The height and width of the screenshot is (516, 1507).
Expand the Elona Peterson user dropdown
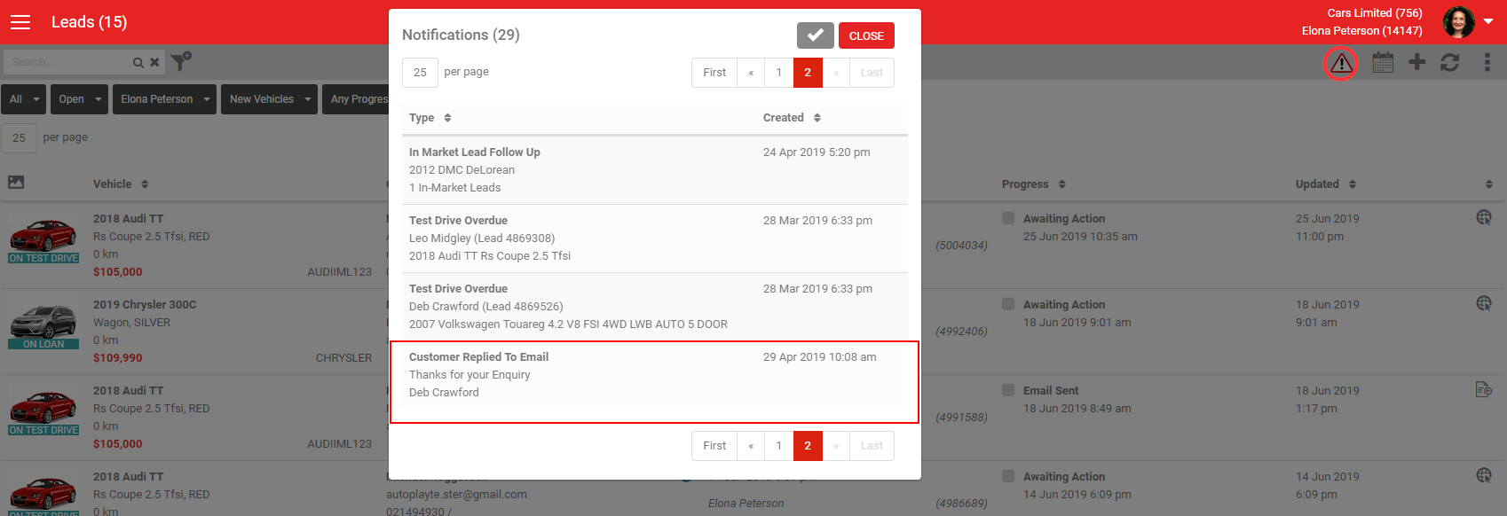click(164, 99)
